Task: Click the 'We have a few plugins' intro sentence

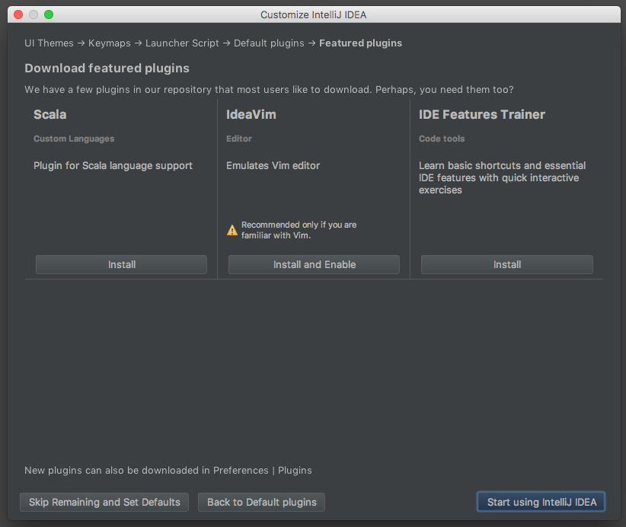Action: click(x=269, y=89)
